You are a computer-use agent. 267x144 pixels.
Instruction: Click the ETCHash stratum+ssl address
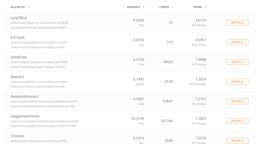click(37, 47)
